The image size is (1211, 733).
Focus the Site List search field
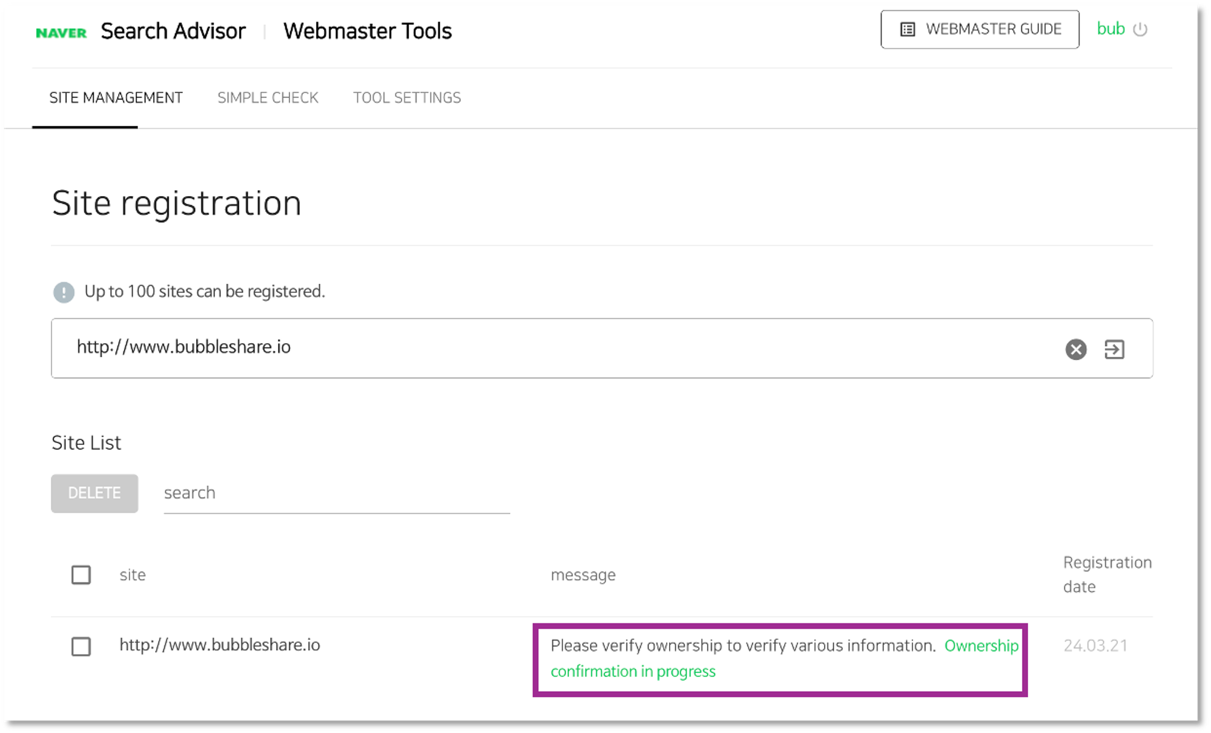point(337,493)
